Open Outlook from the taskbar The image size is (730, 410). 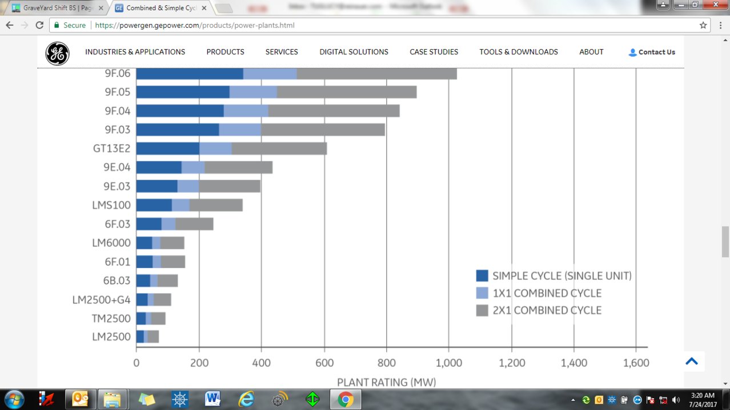(x=80, y=399)
